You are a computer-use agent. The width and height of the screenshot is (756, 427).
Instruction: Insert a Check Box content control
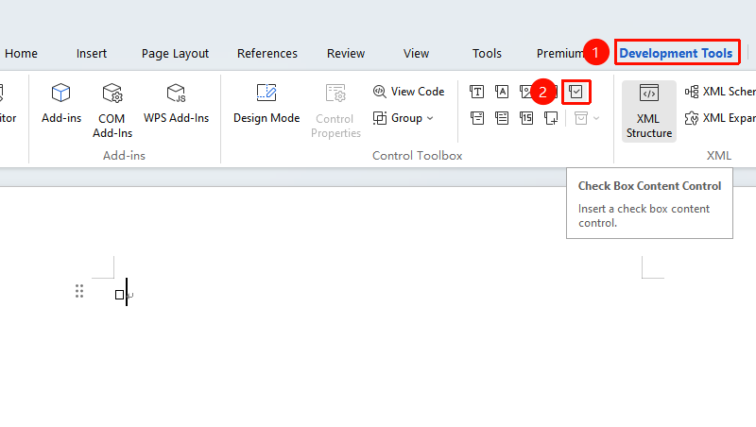[576, 92]
